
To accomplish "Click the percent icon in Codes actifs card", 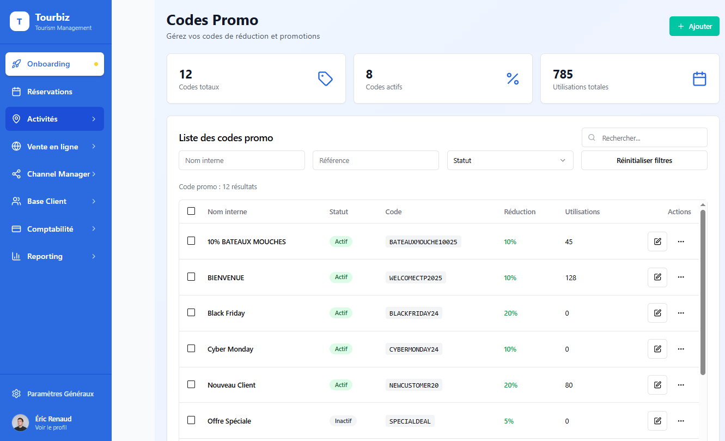I will click(x=513, y=78).
